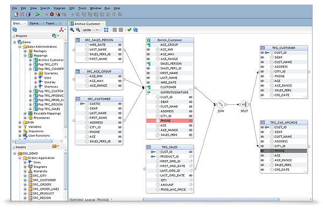Expand the Packages folder node
The width and height of the screenshot is (323, 215).
click(x=25, y=51)
